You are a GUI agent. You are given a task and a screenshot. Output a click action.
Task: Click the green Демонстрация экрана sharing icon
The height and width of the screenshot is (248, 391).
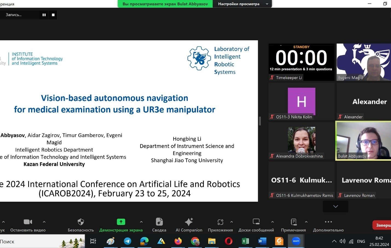[x=121, y=221]
